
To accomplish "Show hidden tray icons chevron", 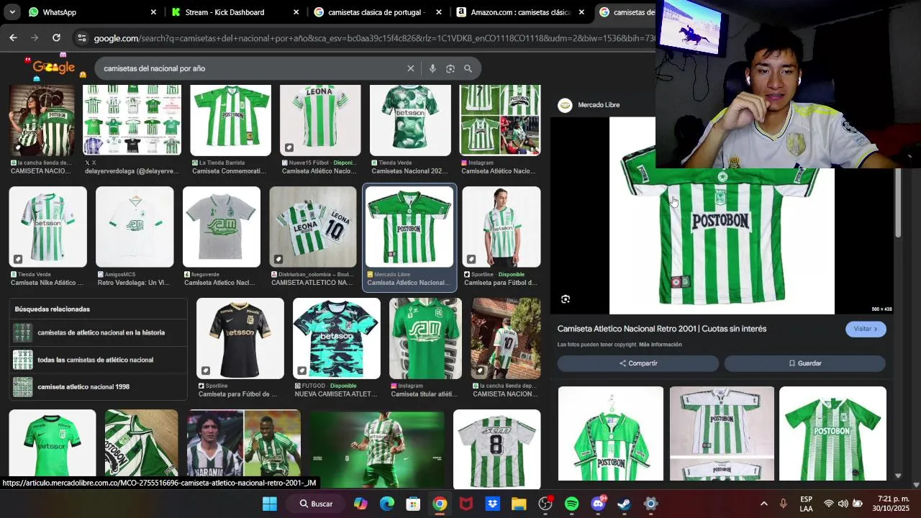I will point(764,504).
